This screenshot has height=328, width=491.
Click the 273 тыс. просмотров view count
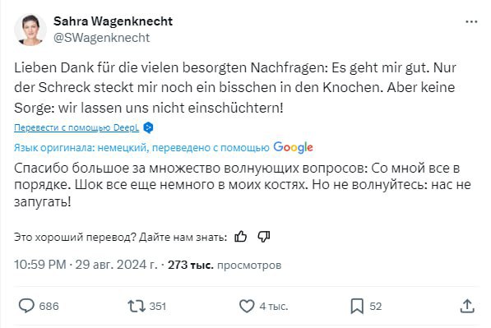(225, 265)
